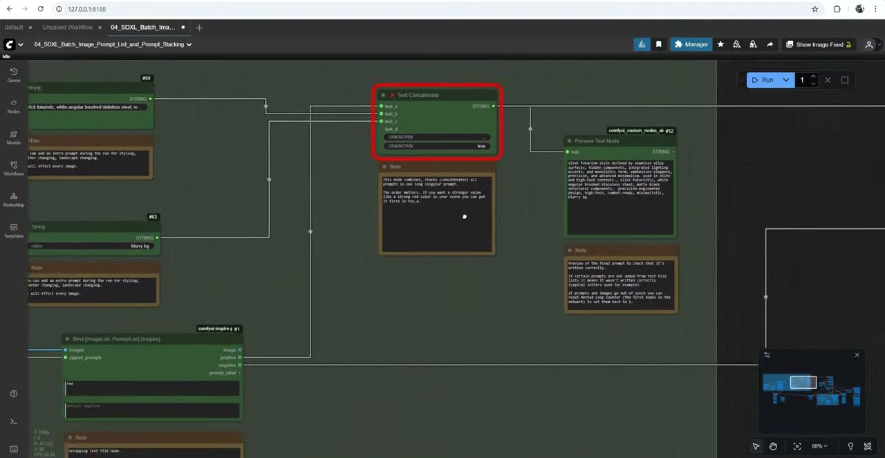Reload the browser page

[x=41, y=9]
